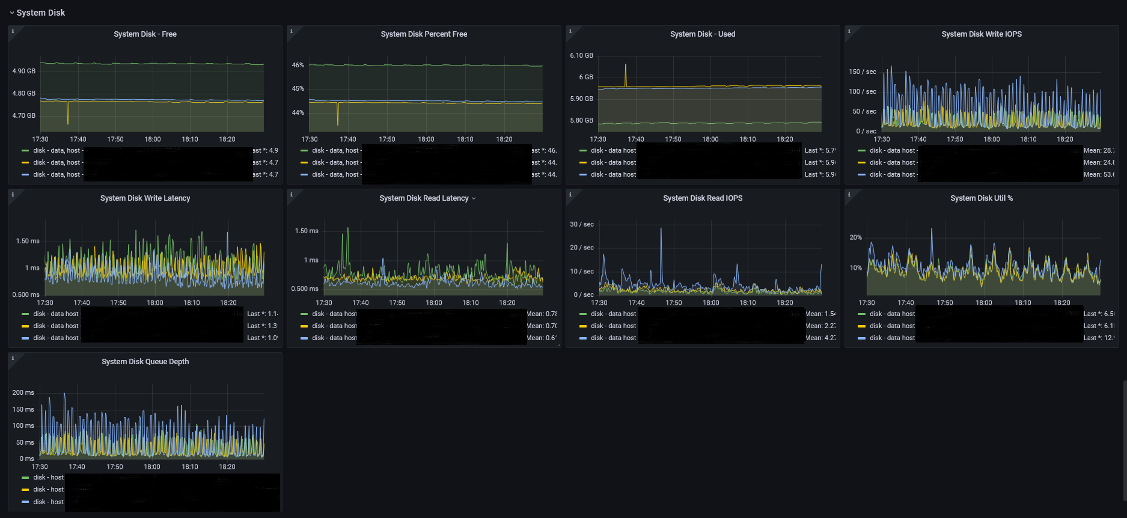
Task: Toggle blue 'disk - data host' series in Write Latency legend
Action: pos(57,338)
